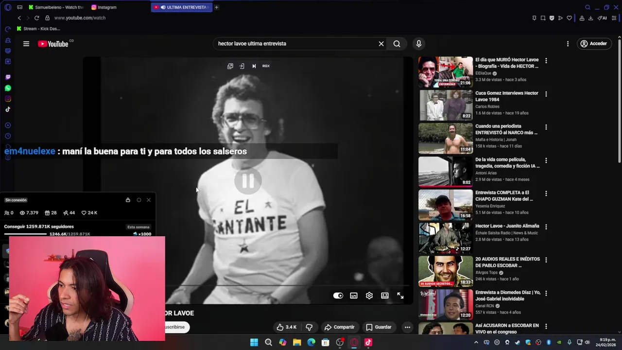Image resolution: width=622 pixels, height=350 pixels.
Task: Click the Opera tab search magnifier icon
Action: point(587,7)
